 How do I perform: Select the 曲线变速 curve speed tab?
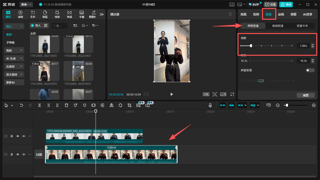click(278, 26)
